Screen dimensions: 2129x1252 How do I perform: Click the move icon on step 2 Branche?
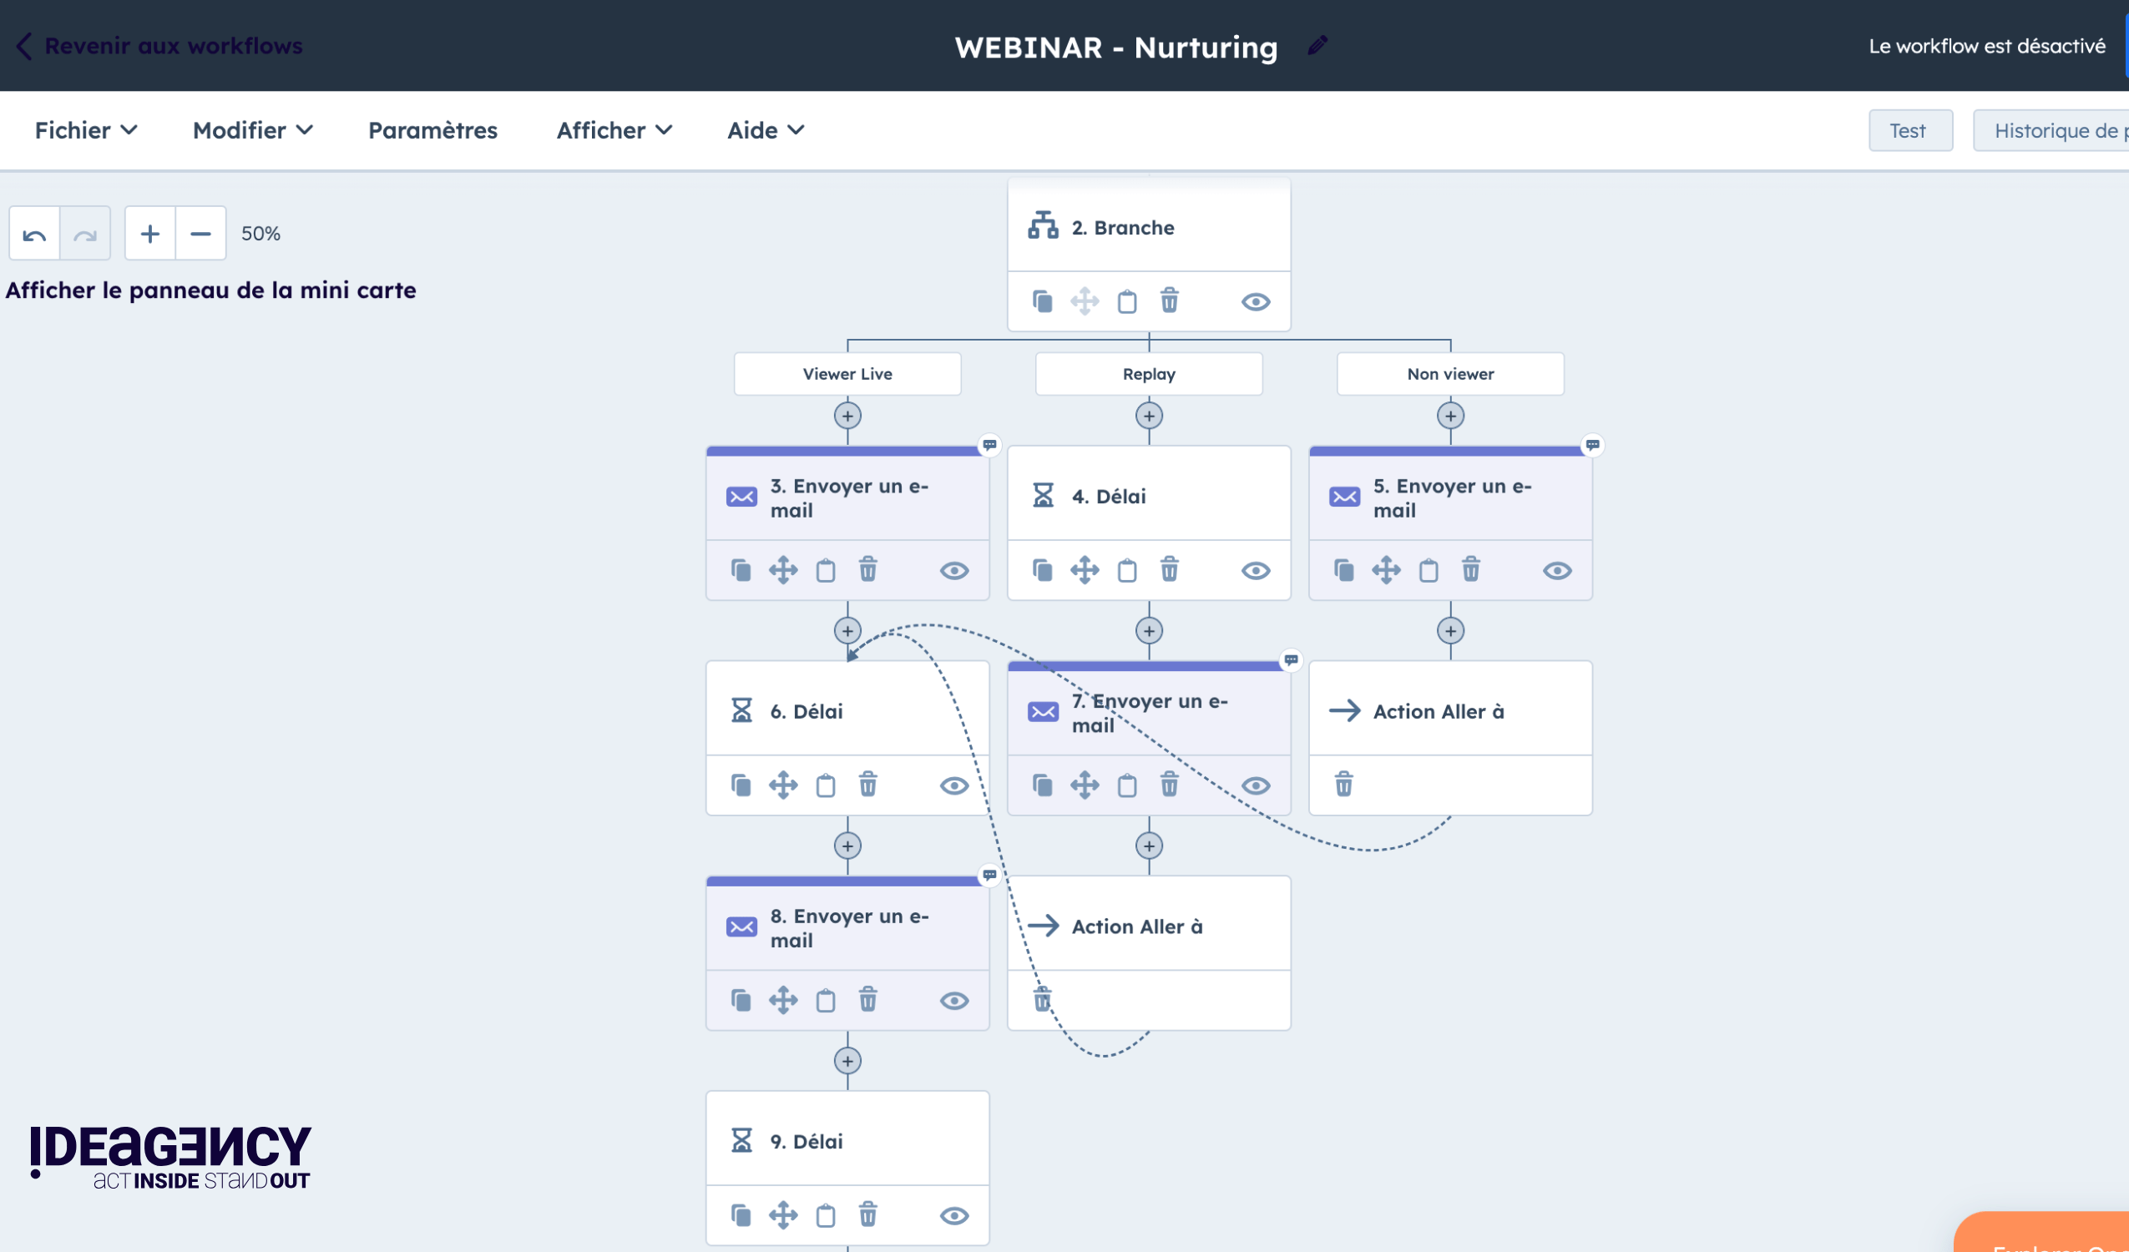pos(1084,300)
